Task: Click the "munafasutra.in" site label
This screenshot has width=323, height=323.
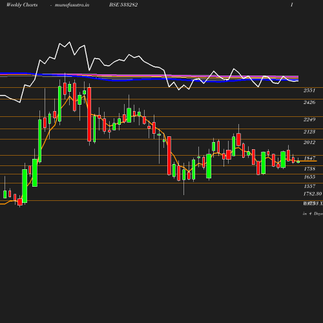Action: point(72,5)
